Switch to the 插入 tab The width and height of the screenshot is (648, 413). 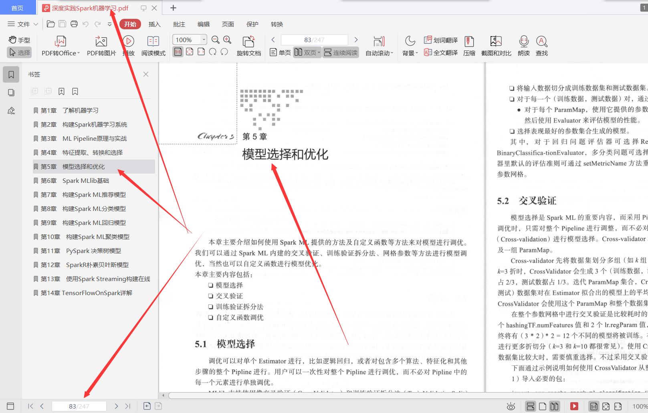coord(154,24)
